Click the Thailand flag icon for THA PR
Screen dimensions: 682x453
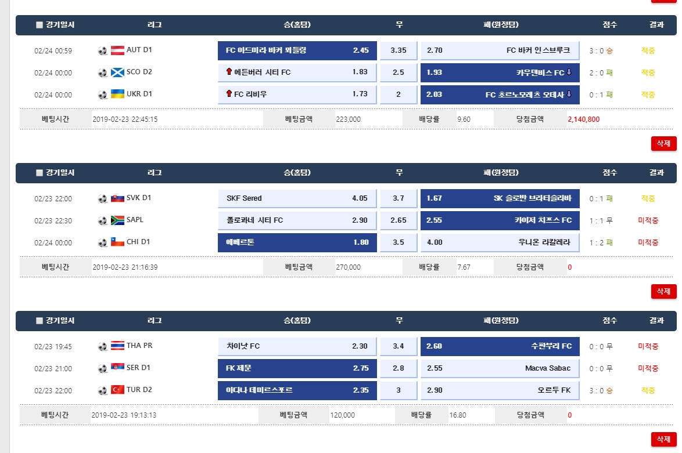click(x=117, y=346)
